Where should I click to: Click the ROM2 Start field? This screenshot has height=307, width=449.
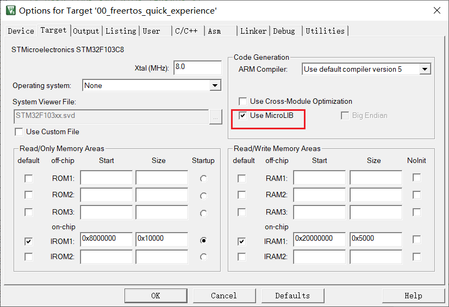point(106,195)
